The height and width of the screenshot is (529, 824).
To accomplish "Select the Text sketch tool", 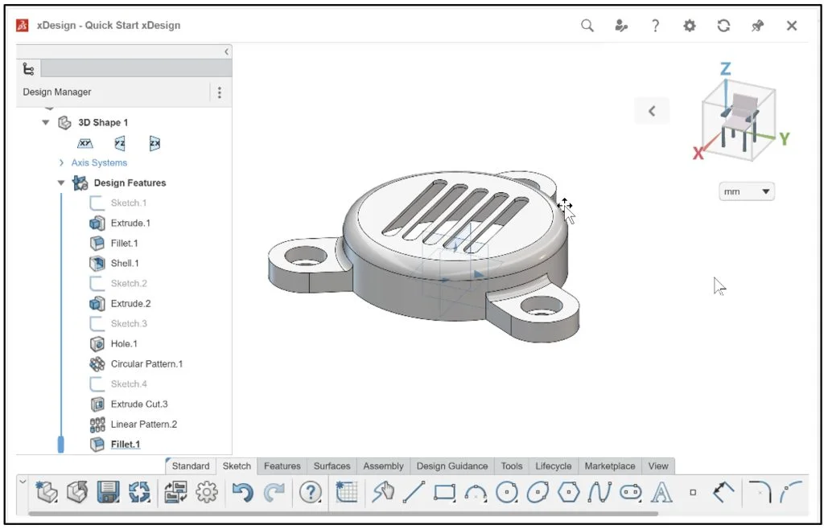I will pyautogui.click(x=661, y=491).
